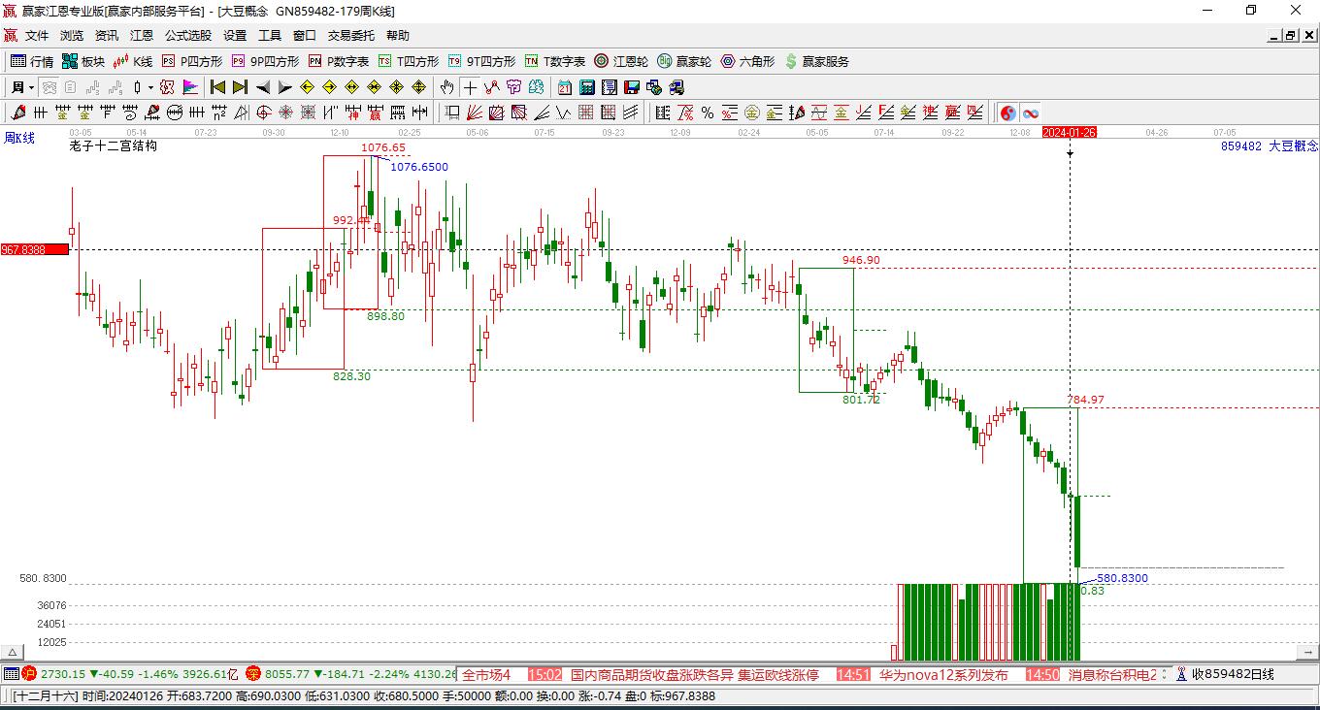The width and height of the screenshot is (1320, 710).
Task: Click the 老子十二宫结构 indicator label
Action: tap(114, 146)
